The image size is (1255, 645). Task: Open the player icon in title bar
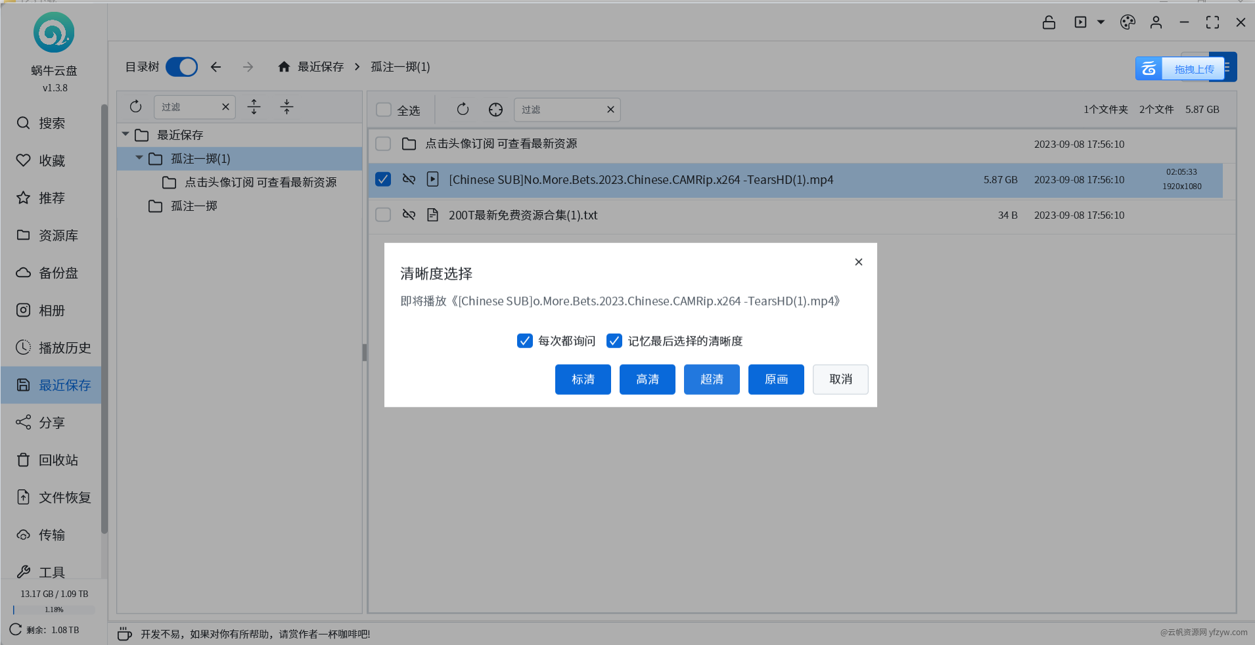[1080, 22]
